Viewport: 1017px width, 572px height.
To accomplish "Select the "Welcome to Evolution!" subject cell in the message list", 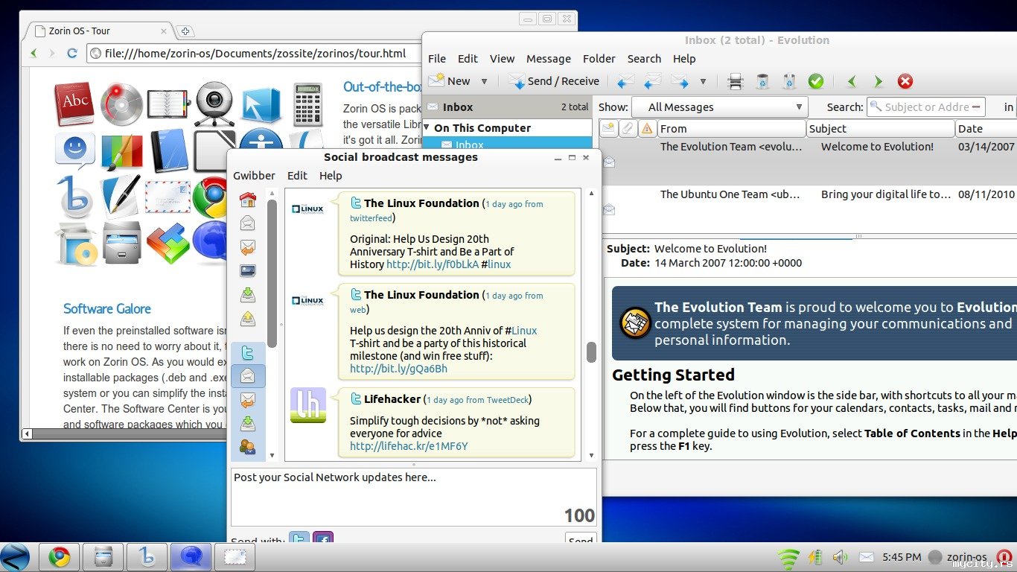I will point(877,147).
